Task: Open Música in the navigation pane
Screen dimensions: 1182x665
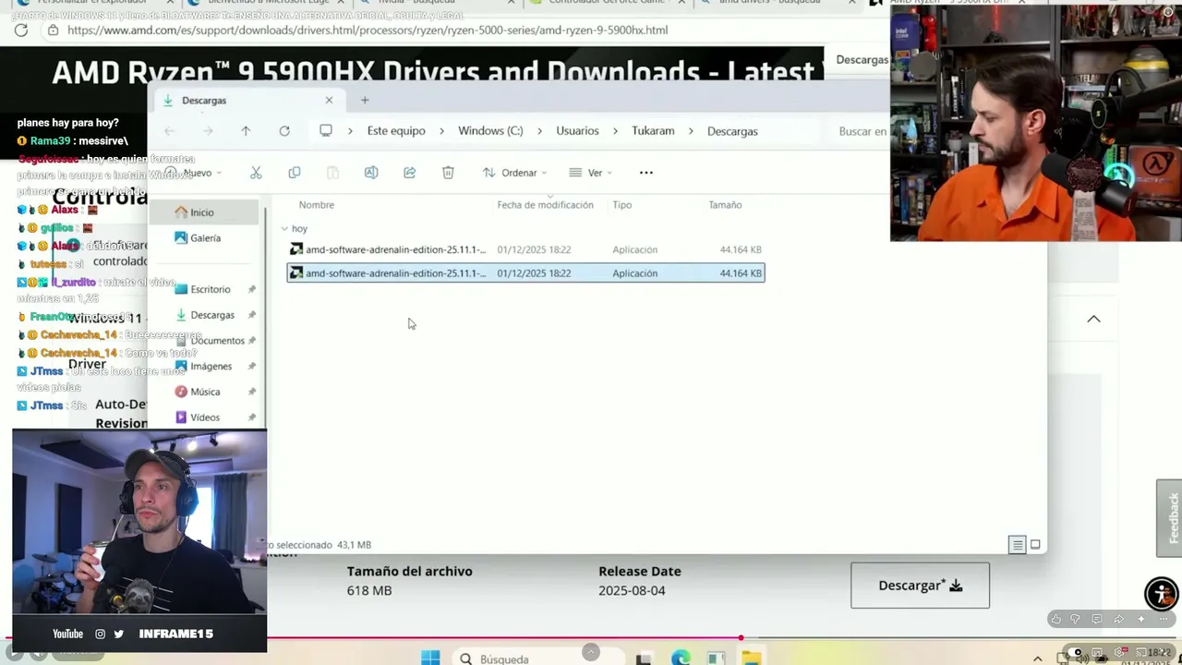Action: 205,392
